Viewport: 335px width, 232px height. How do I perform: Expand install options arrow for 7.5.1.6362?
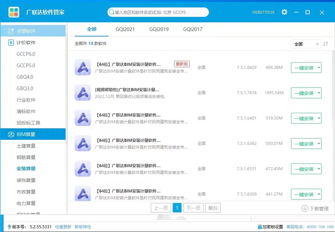tap(319, 144)
